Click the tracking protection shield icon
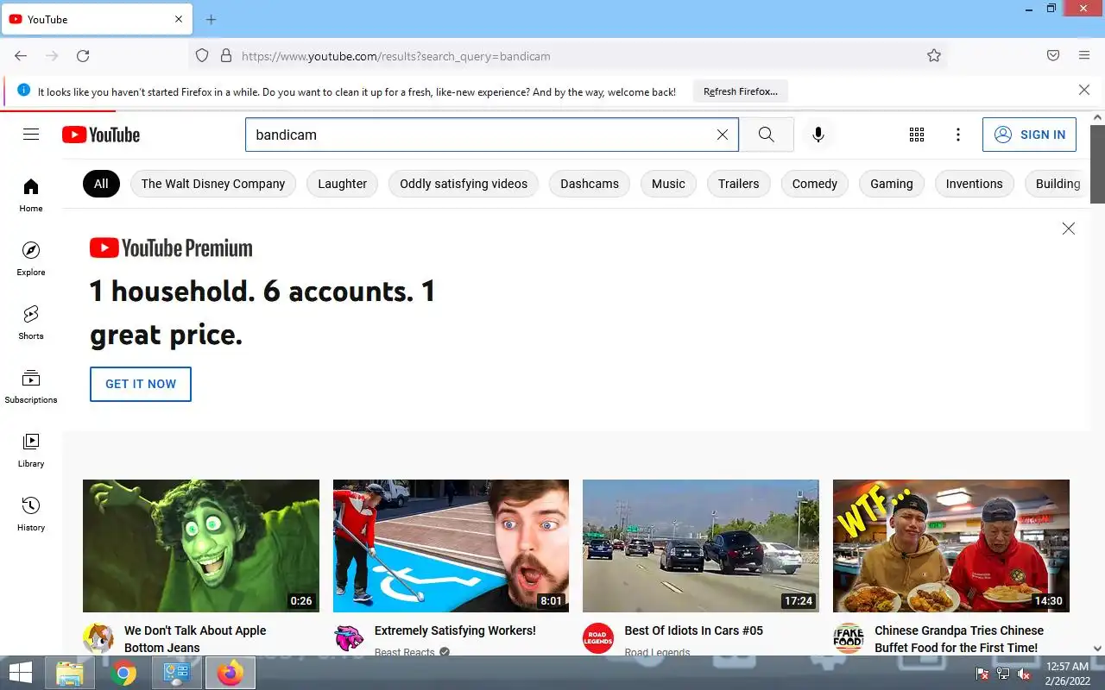Screen dimensions: 1105x690 click(x=202, y=56)
